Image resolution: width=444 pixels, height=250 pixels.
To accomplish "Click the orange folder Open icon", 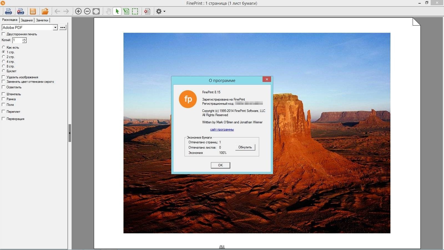I will [x=45, y=11].
